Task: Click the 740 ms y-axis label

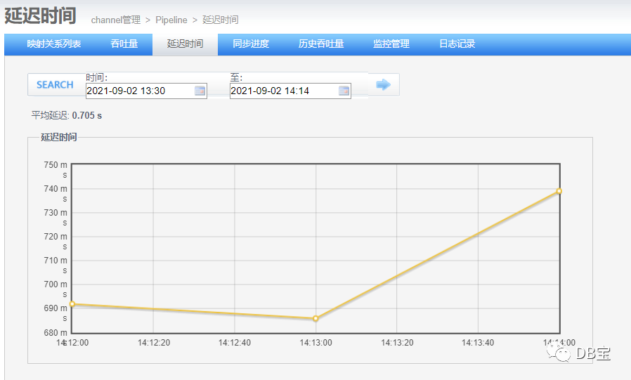Action: click(x=56, y=193)
